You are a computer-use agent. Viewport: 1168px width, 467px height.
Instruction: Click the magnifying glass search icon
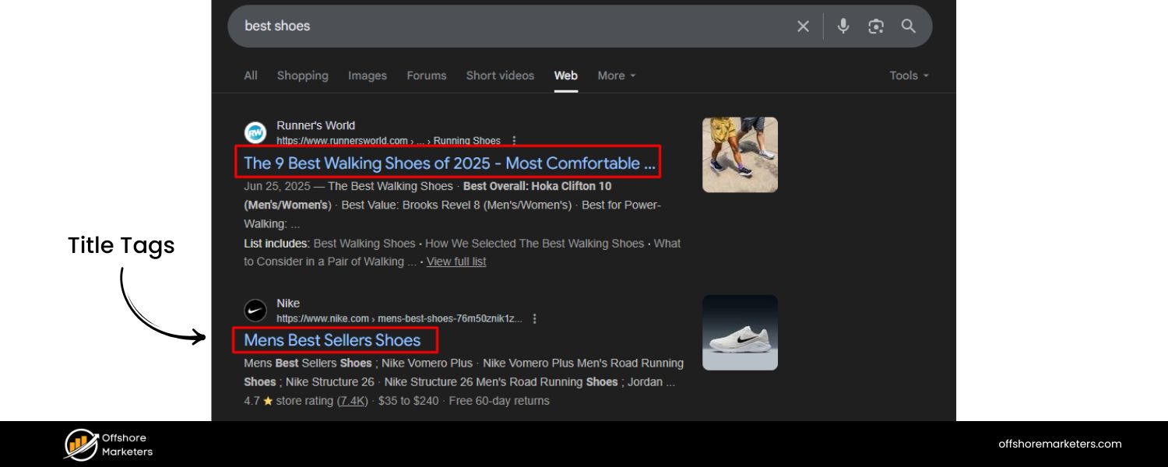tap(909, 26)
